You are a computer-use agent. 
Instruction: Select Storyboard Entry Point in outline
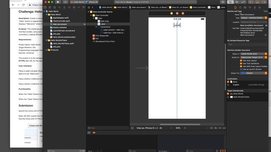tap(105, 41)
